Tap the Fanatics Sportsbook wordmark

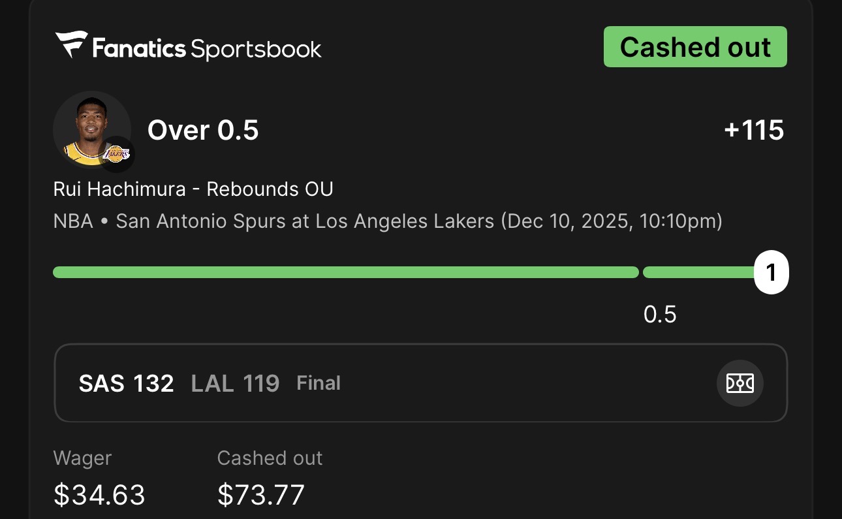click(x=206, y=48)
